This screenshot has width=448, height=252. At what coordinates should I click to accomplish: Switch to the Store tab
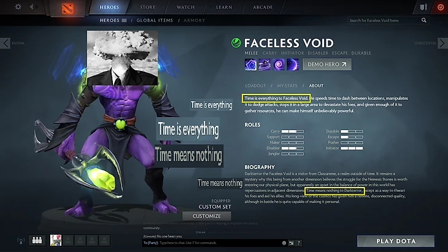pyautogui.click(x=147, y=7)
